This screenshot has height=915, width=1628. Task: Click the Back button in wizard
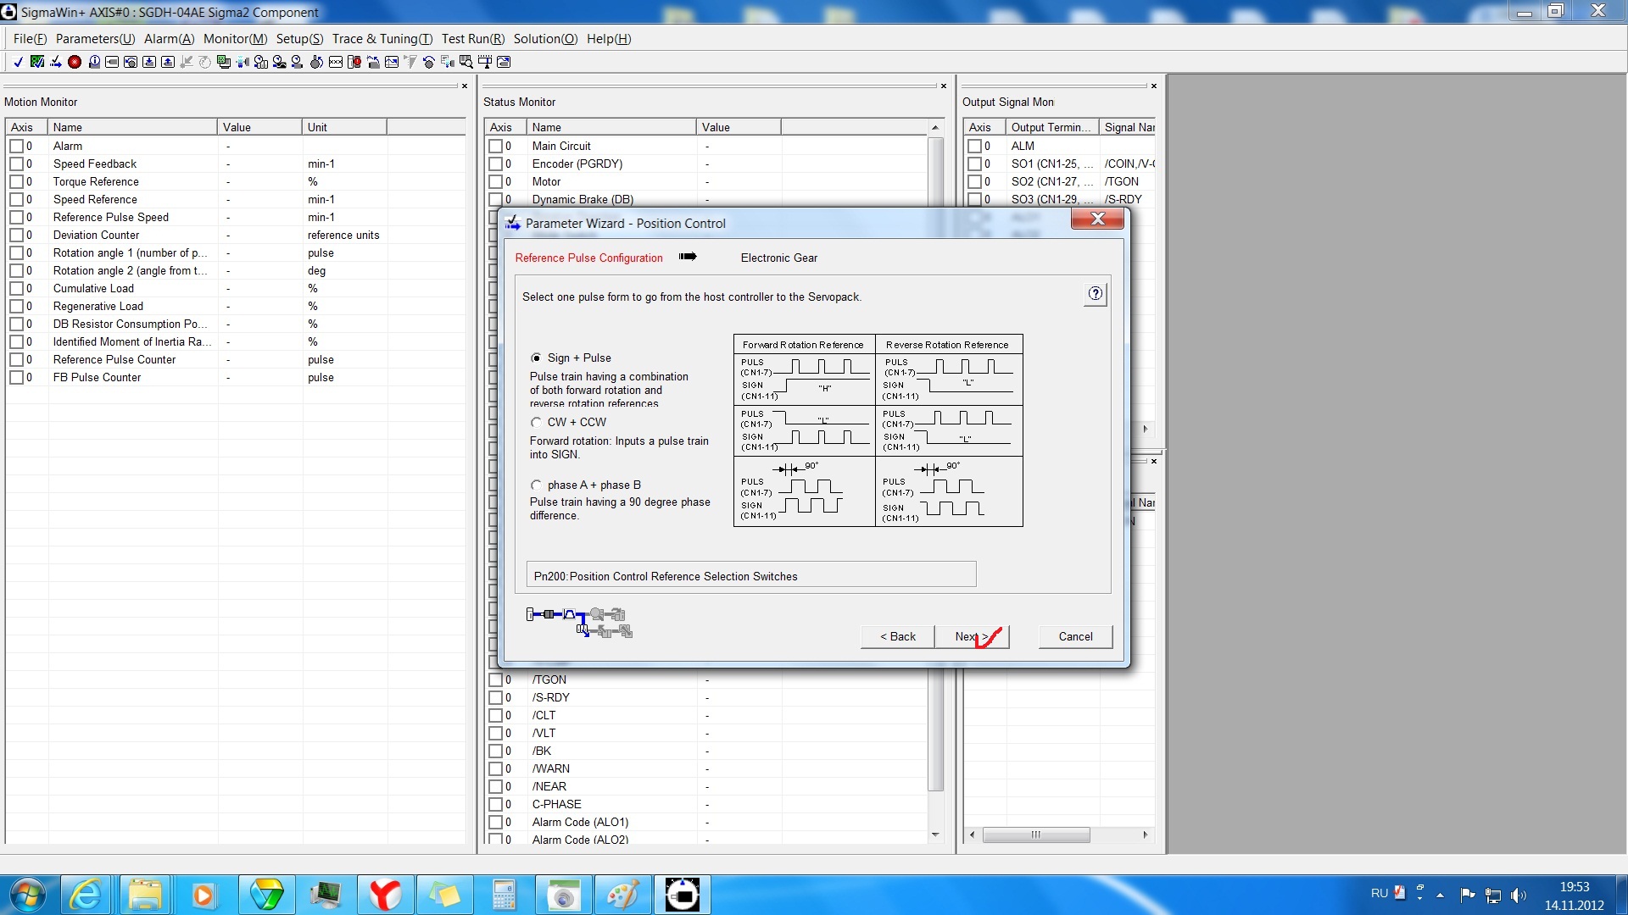point(897,636)
